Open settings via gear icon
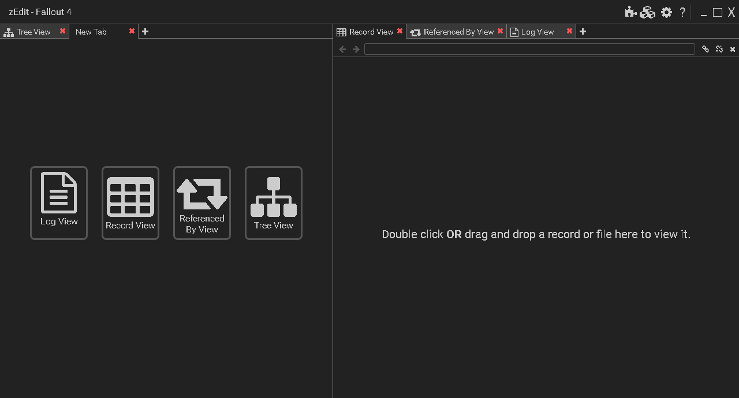Image resolution: width=739 pixels, height=398 pixels. [x=667, y=12]
